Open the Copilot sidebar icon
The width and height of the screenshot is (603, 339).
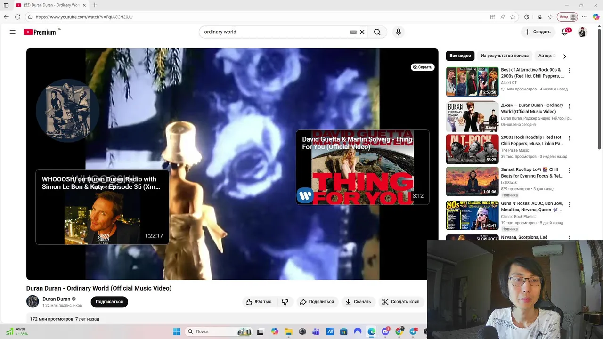pyautogui.click(x=596, y=17)
